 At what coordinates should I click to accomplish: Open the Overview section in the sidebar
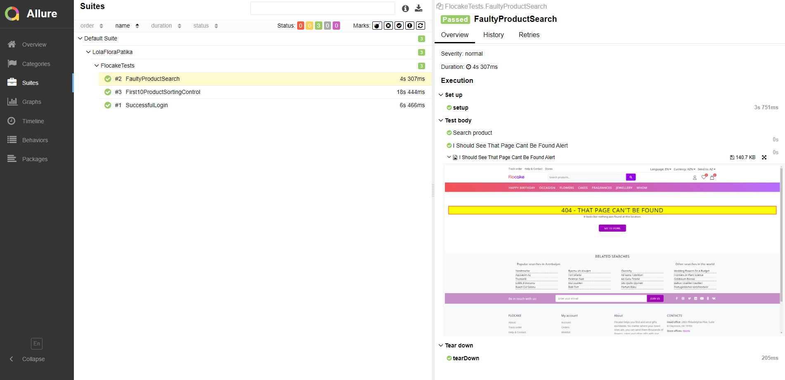click(34, 44)
